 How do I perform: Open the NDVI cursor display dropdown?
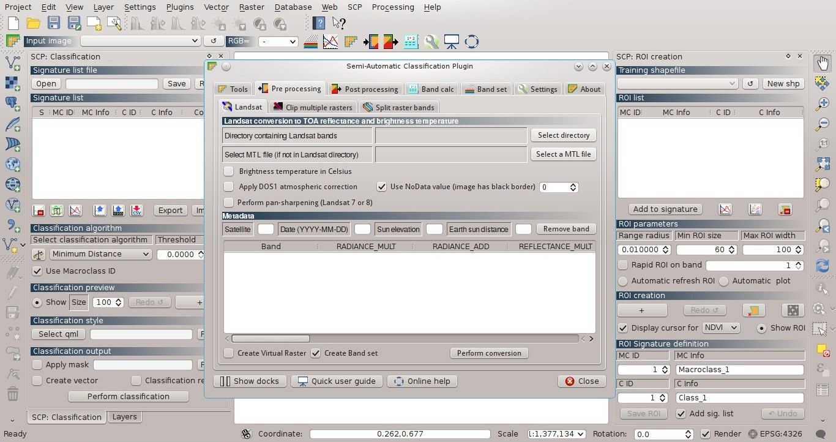720,328
